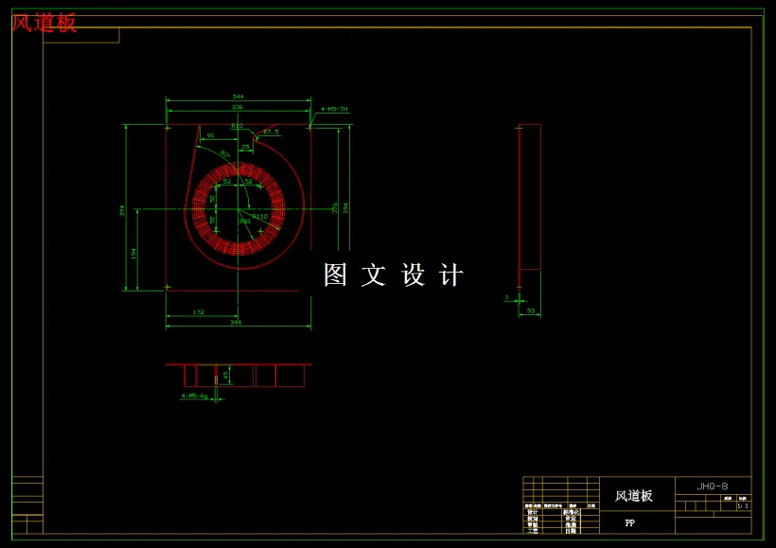Screen dimensions: 776x548
Task: Click the 35 dimension value
Action: click(245, 147)
